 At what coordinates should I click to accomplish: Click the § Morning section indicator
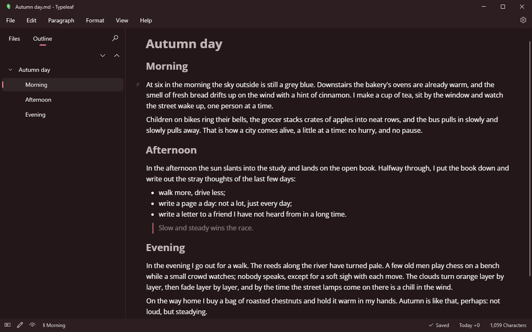pos(54,325)
